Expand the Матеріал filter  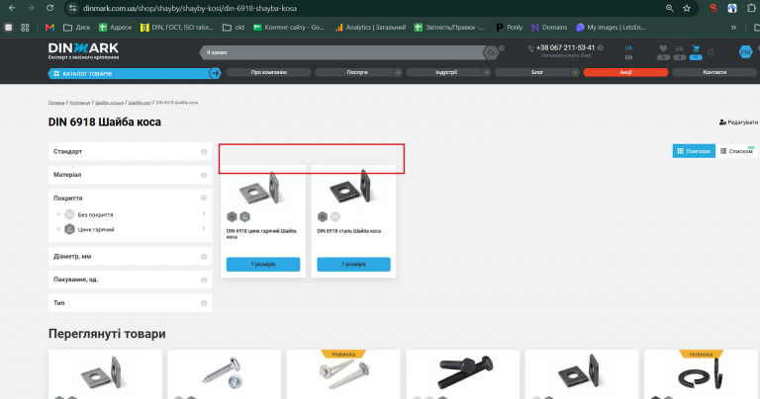[x=130, y=175]
